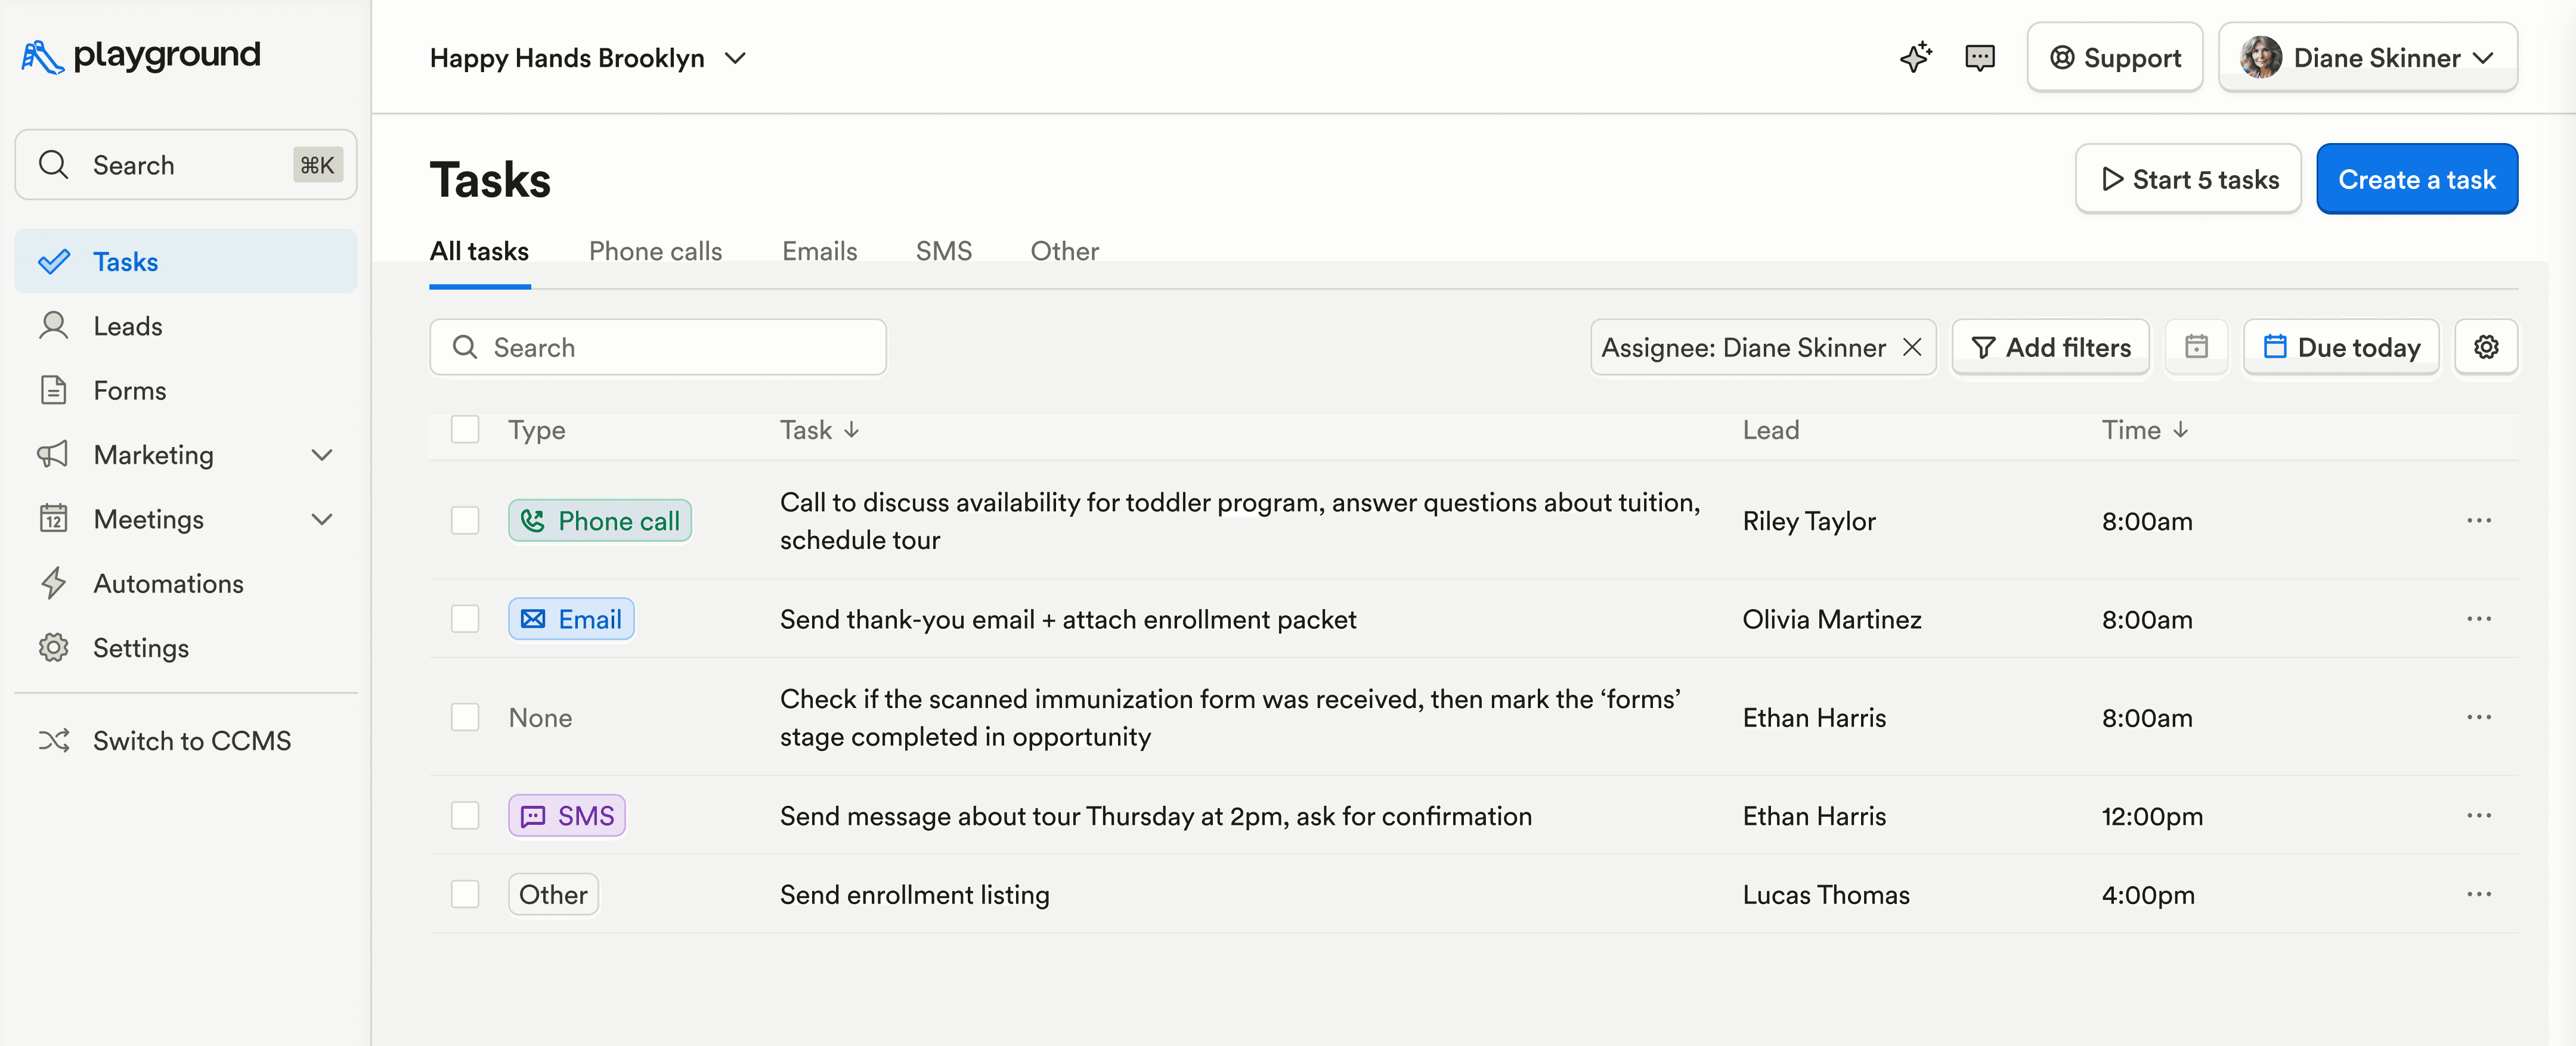The height and width of the screenshot is (1046, 2576).
Task: Click inside the task search field
Action: (657, 347)
